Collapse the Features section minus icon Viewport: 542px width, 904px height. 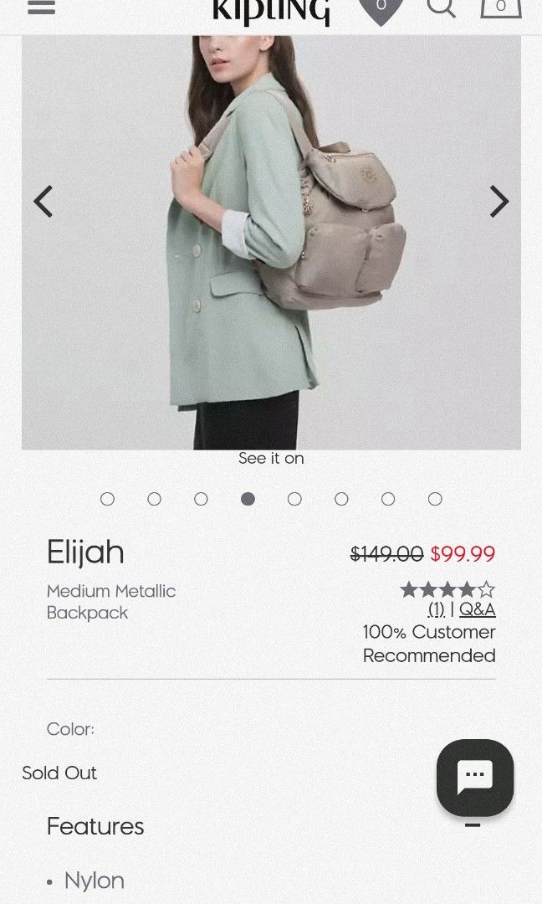point(473,825)
